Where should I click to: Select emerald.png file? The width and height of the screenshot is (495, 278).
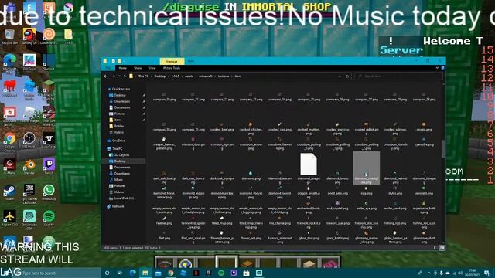[x=424, y=191]
